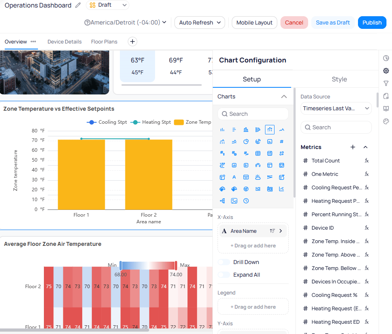Expand Area Name field options arrow
392x334 pixels.
pos(281,231)
